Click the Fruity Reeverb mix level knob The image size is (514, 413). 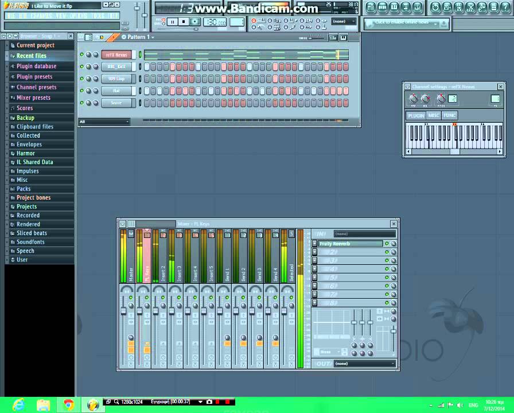pyautogui.click(x=393, y=244)
